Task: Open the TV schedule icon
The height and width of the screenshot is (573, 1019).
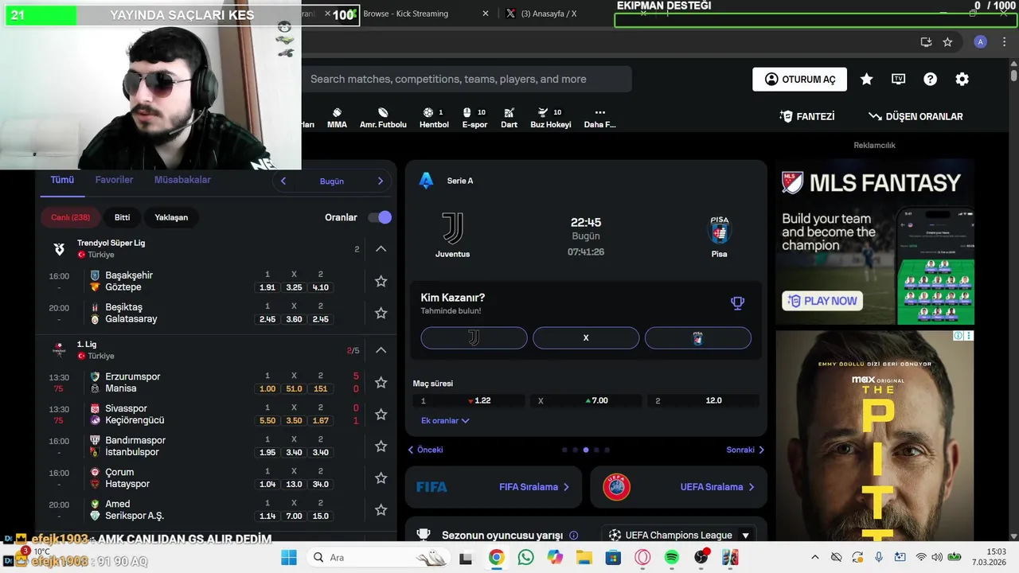Action: click(x=899, y=79)
